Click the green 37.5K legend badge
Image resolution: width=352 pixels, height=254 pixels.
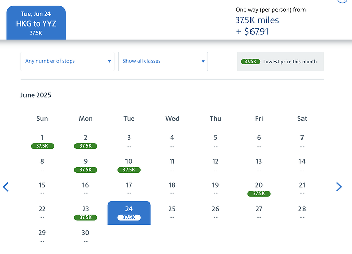click(250, 62)
